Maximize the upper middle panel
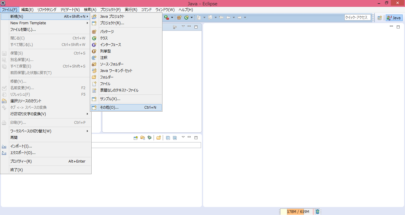The height and width of the screenshot is (215, 405). coord(196,27)
